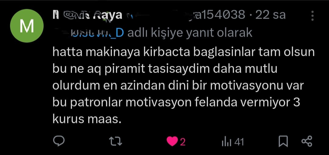
Task: Click the retweet arrows icon
Action: (116, 141)
